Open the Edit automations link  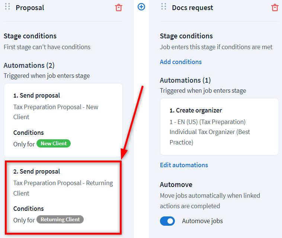[184, 165]
